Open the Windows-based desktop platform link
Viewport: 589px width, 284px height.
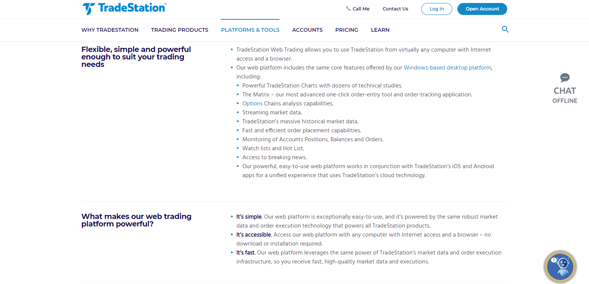click(447, 68)
